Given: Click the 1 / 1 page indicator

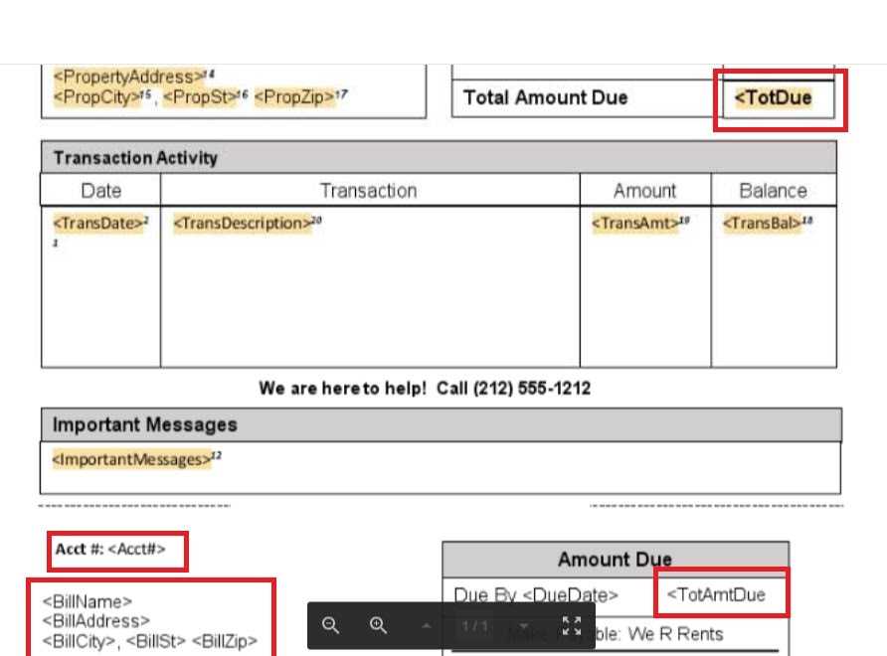Looking at the screenshot, I should tap(475, 626).
